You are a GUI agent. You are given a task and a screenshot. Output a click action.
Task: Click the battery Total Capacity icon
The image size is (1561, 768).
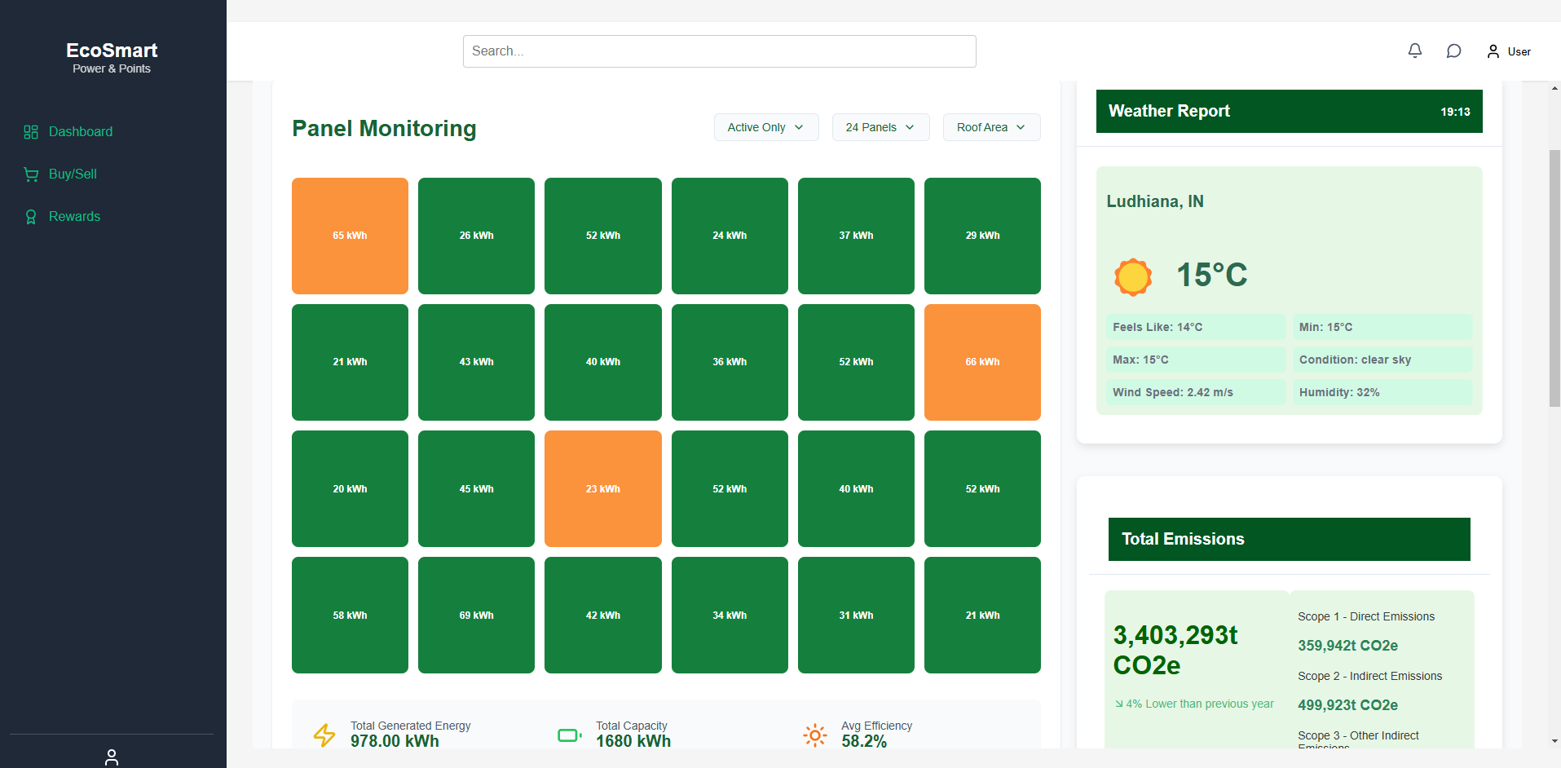click(570, 735)
